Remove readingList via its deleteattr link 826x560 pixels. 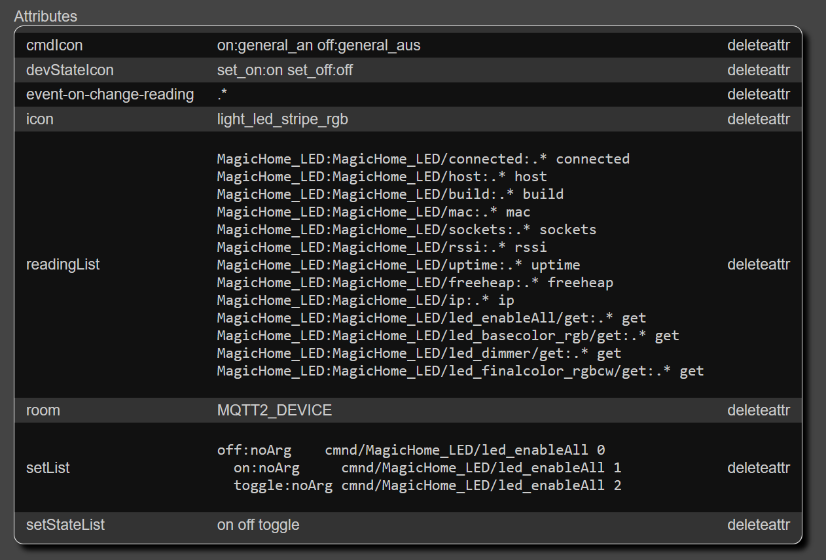pos(759,265)
